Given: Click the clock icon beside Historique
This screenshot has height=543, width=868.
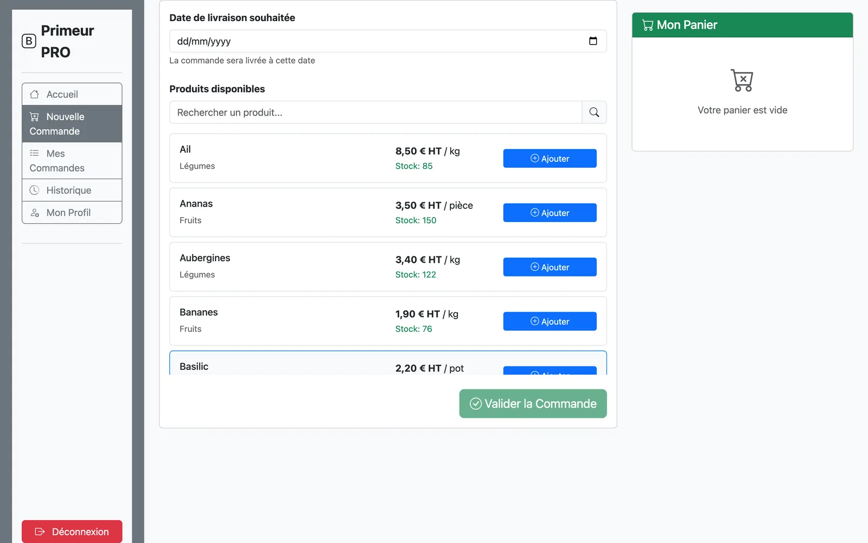Looking at the screenshot, I should (x=34, y=190).
